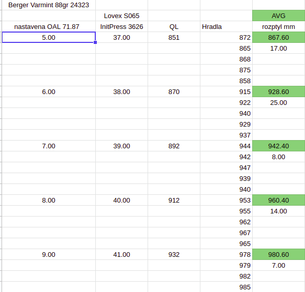Select the green cell showing 980.60

(279, 254)
